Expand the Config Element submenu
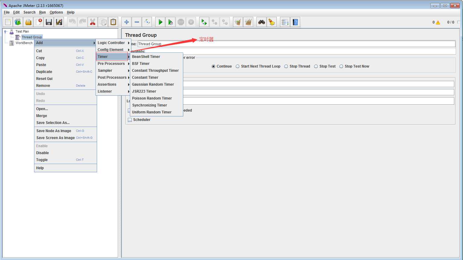 [113, 50]
